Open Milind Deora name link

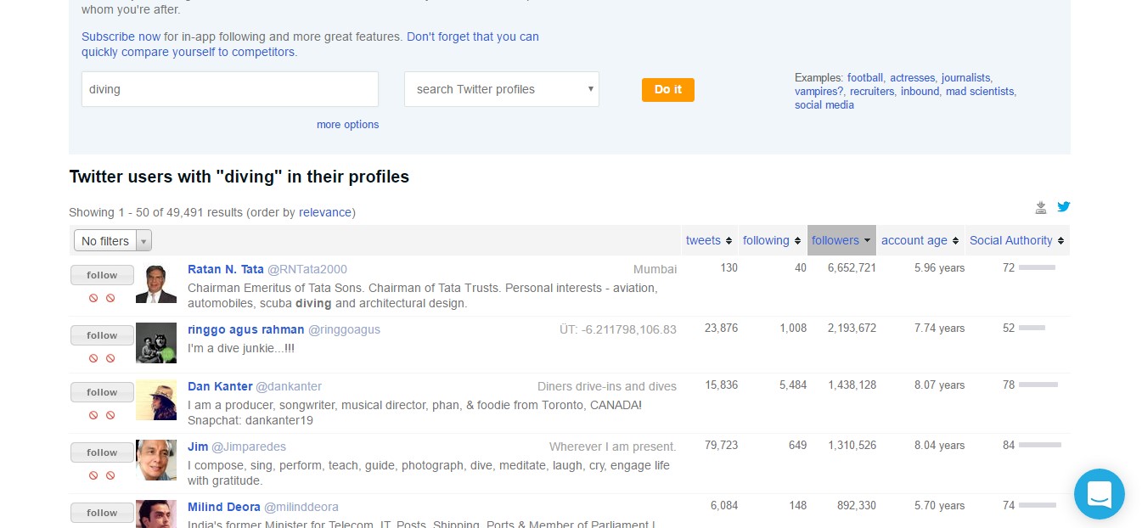click(224, 507)
